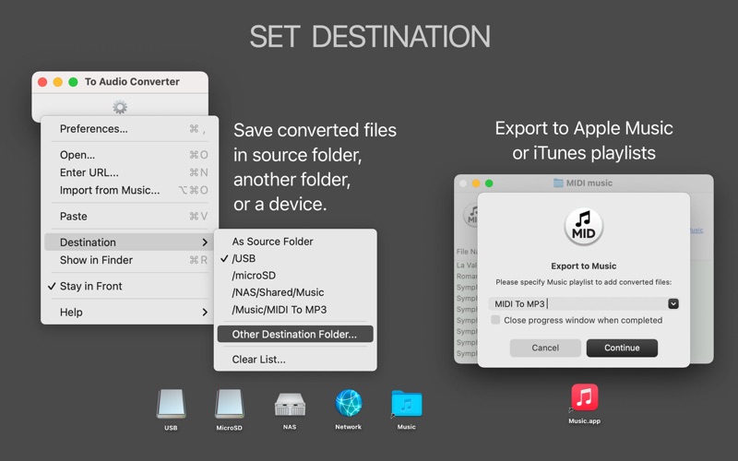
Task: Select /Music/MIDI To MP3 destination
Action: (x=295, y=310)
